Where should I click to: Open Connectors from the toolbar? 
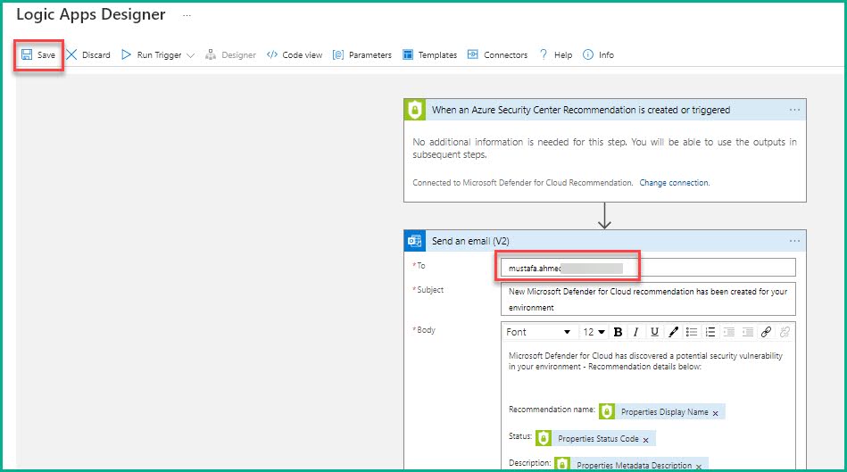click(x=497, y=55)
